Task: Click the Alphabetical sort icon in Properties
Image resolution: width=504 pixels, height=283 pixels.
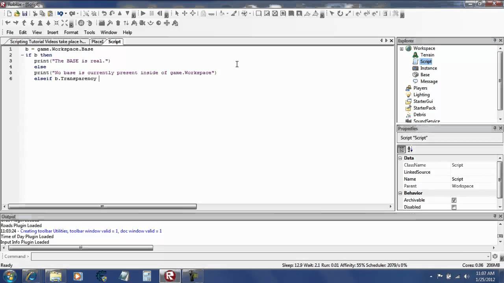Action: (410, 149)
